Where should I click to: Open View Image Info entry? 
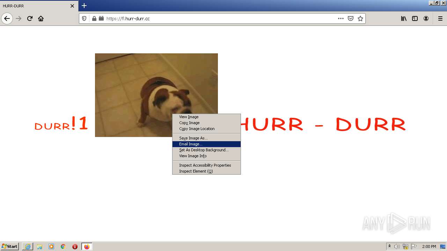(206, 156)
